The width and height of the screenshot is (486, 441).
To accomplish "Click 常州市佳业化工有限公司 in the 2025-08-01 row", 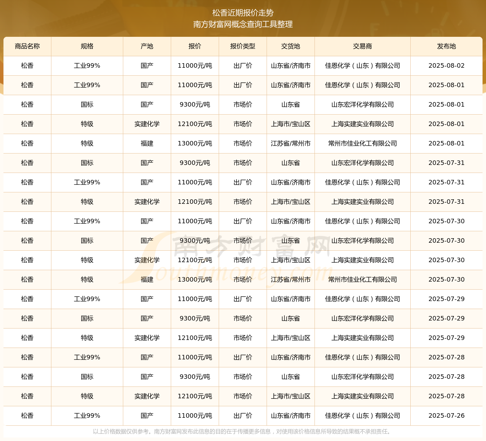I will (362, 143).
